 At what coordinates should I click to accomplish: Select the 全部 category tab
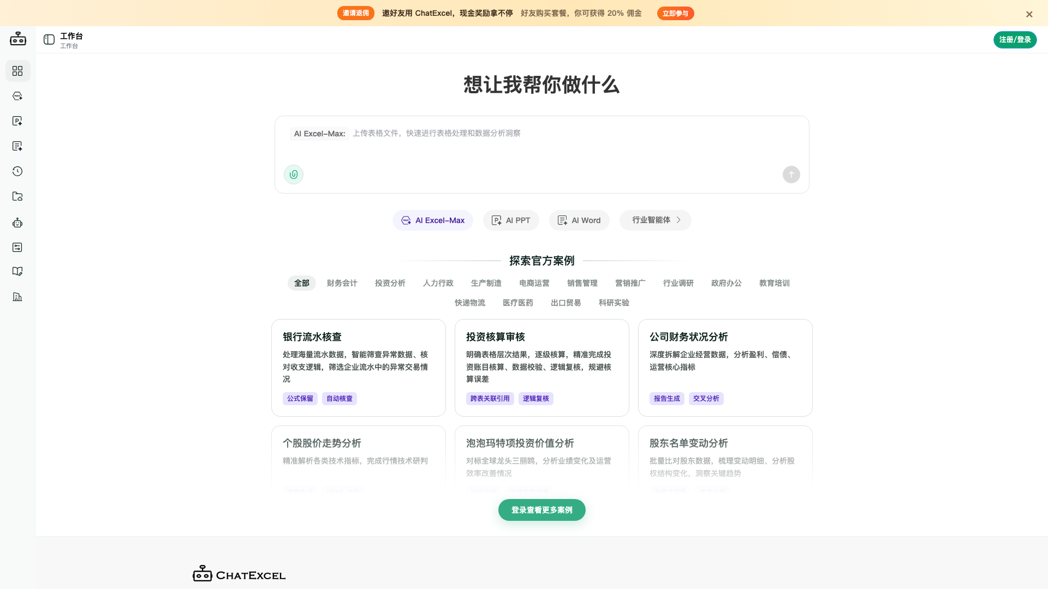click(302, 283)
